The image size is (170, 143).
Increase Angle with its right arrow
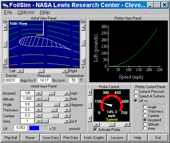pyautogui.click(x=67, y=105)
